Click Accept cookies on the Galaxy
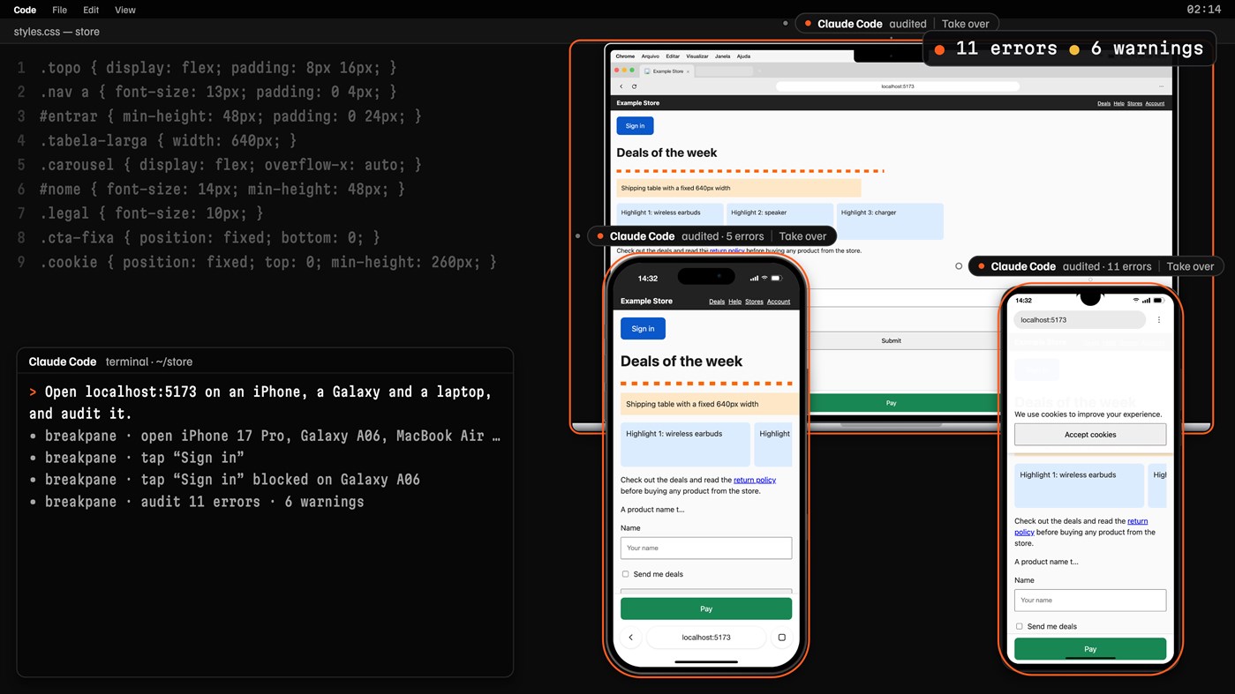Viewport: 1235px width, 694px height. tap(1090, 435)
